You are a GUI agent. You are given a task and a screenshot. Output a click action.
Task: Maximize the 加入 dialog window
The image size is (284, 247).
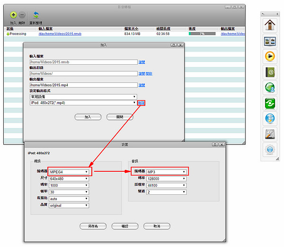[174, 45]
